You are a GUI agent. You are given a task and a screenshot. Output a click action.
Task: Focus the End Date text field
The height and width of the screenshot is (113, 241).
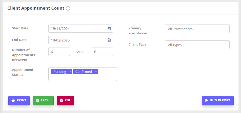(76, 40)
